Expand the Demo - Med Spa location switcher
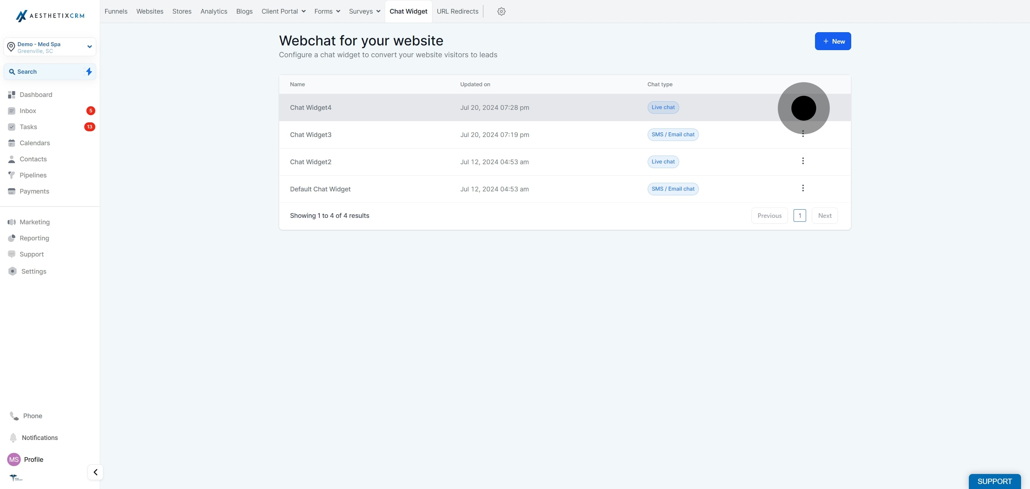 pos(50,47)
